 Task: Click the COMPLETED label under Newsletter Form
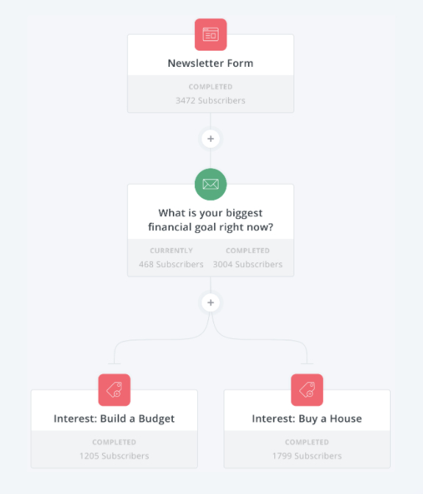210,87
